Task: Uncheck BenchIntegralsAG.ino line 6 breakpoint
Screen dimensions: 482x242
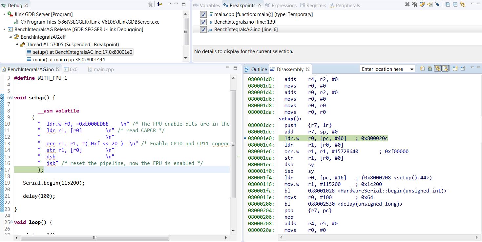Action: (203, 30)
